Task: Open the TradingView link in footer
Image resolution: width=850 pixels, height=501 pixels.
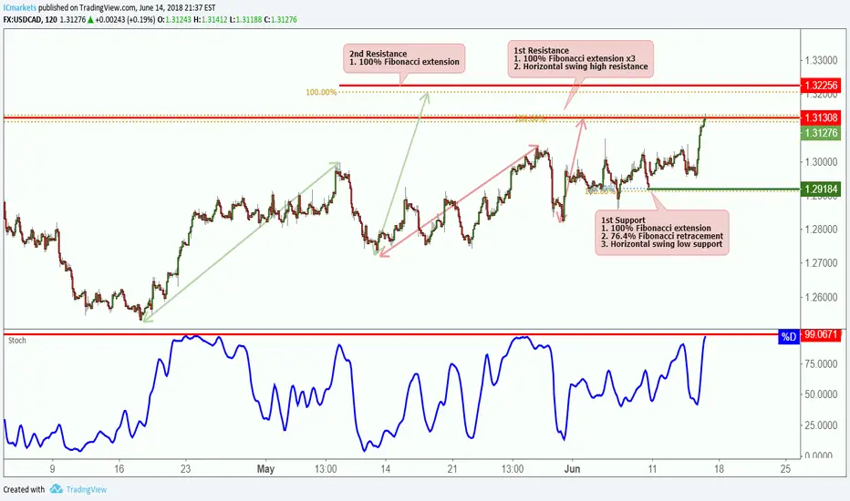Action: tap(87, 490)
